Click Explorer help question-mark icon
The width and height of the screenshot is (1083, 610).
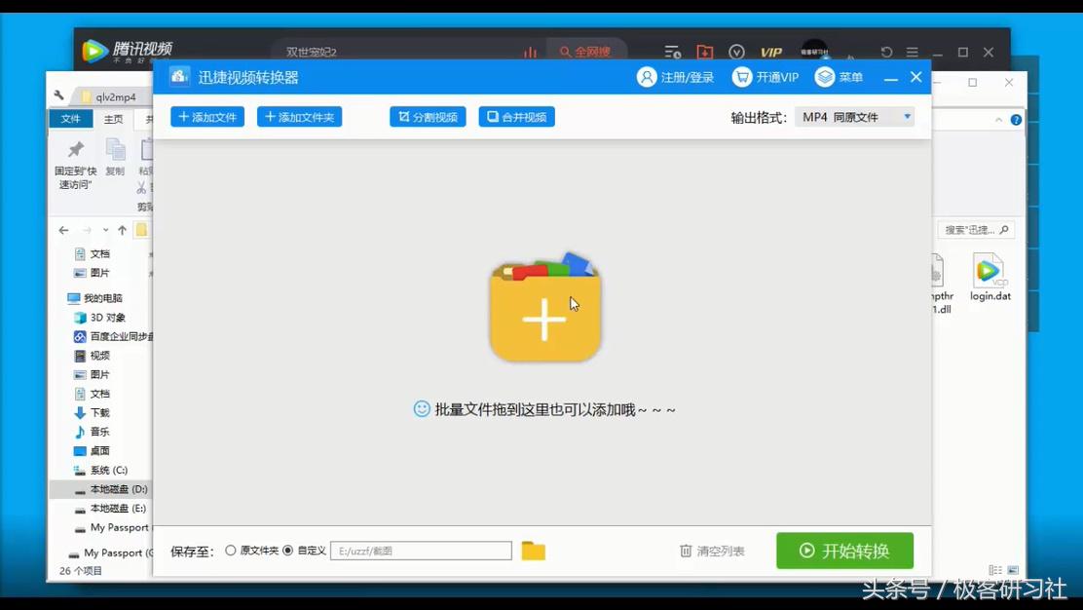1016,120
